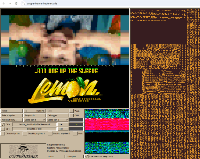Click the 'Coppenheimer 0.2' title text
The width and height of the screenshot is (200, 159).
(56, 144)
